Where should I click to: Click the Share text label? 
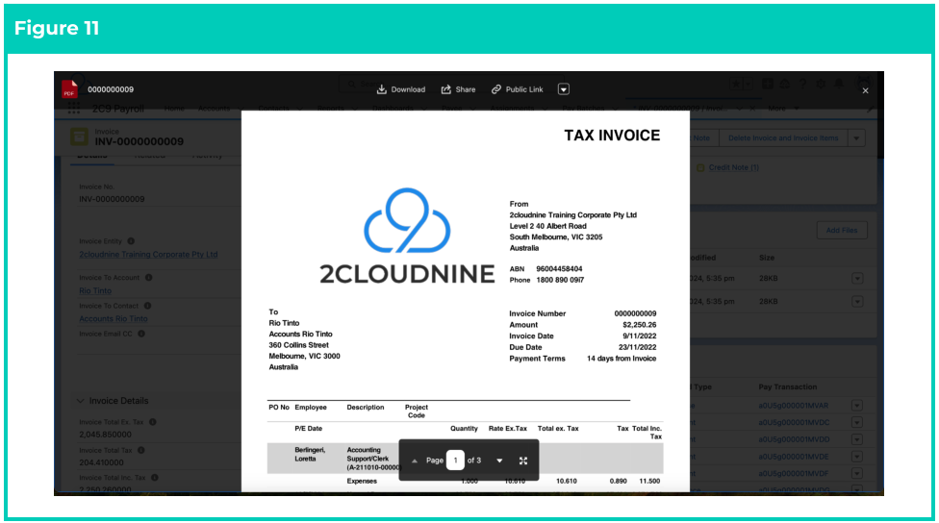pos(466,89)
